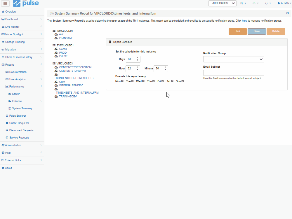Uncheck the Tue checkbox
The height and width of the screenshot is (219, 292).
[x=132, y=81]
